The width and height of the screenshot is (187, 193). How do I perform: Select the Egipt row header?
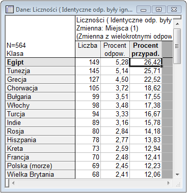[40, 62]
